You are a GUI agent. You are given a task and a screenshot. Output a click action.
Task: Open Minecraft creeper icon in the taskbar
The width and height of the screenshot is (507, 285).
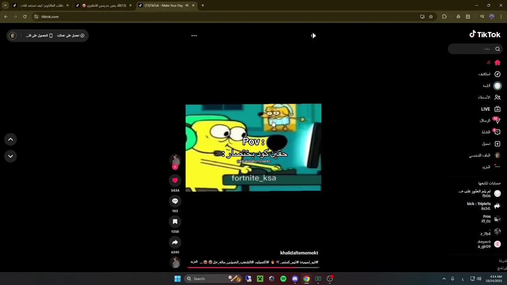[260, 279]
